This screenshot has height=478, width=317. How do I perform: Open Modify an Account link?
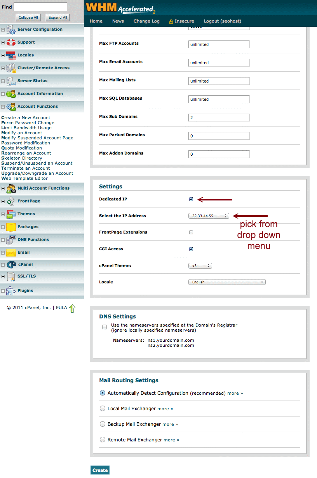click(22, 133)
